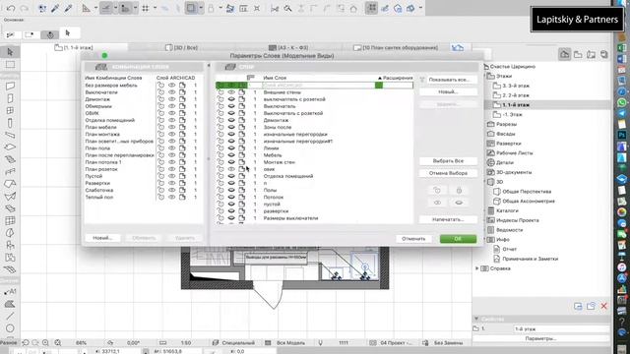630x354 pixels.
Task: Open Publisher Sets icon in Navigator
Action: point(603,54)
